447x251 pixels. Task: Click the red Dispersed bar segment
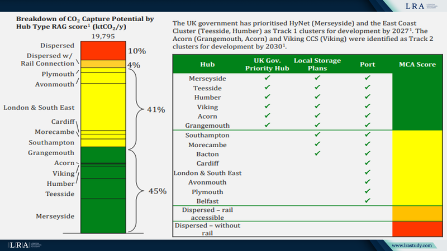103,50
